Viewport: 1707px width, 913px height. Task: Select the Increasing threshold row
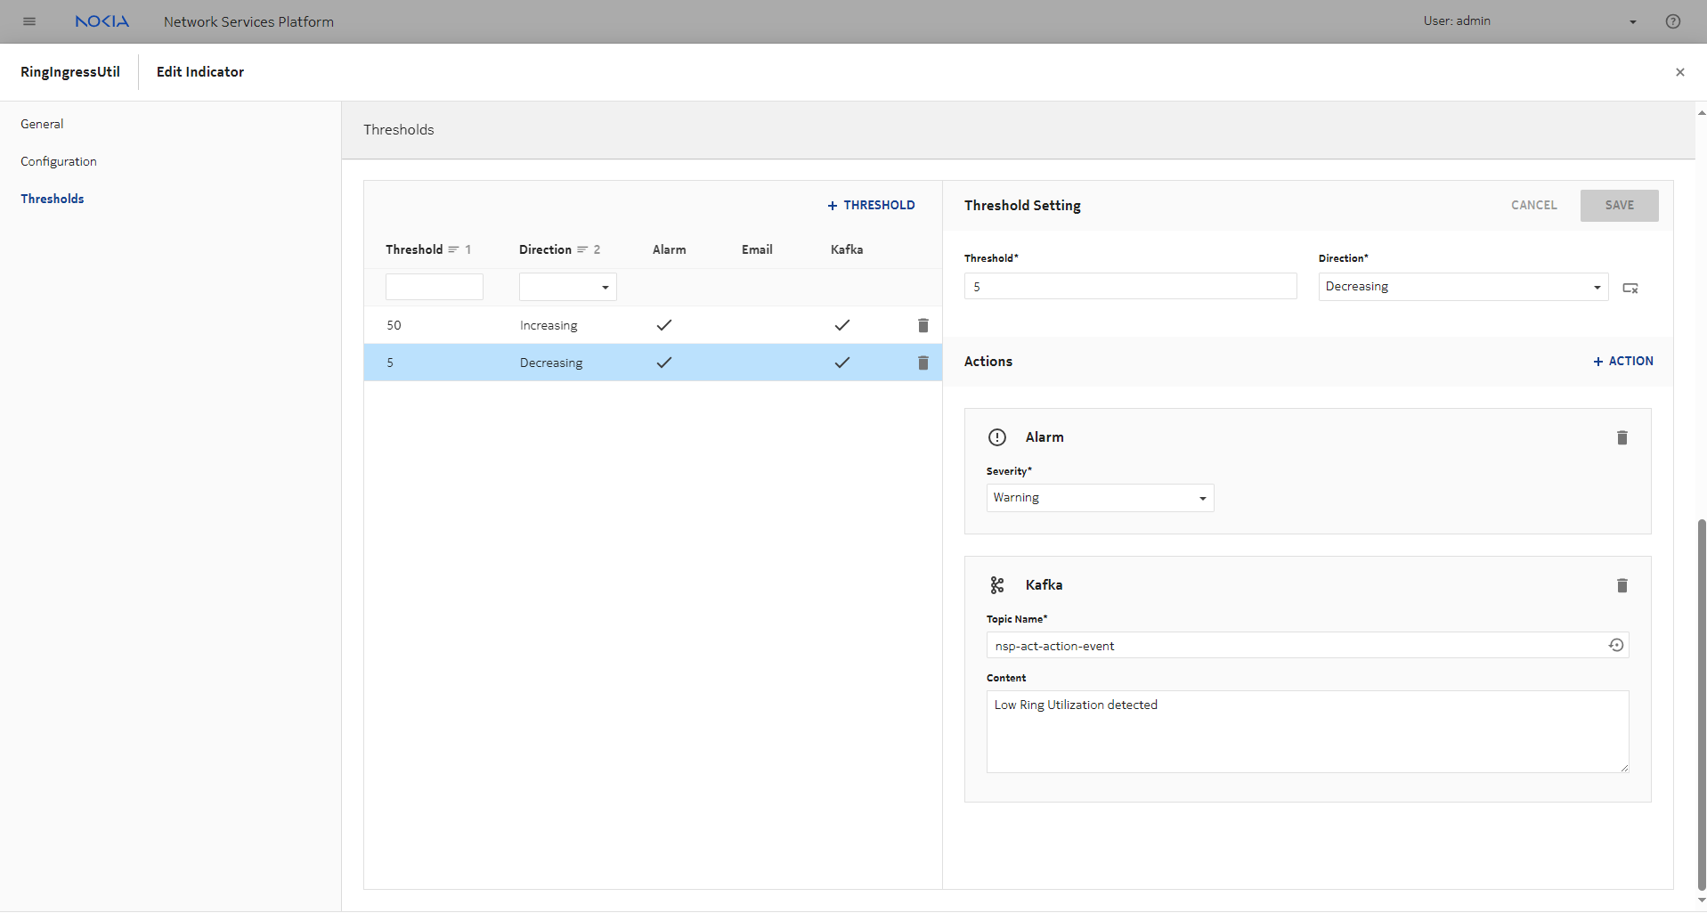click(x=653, y=325)
